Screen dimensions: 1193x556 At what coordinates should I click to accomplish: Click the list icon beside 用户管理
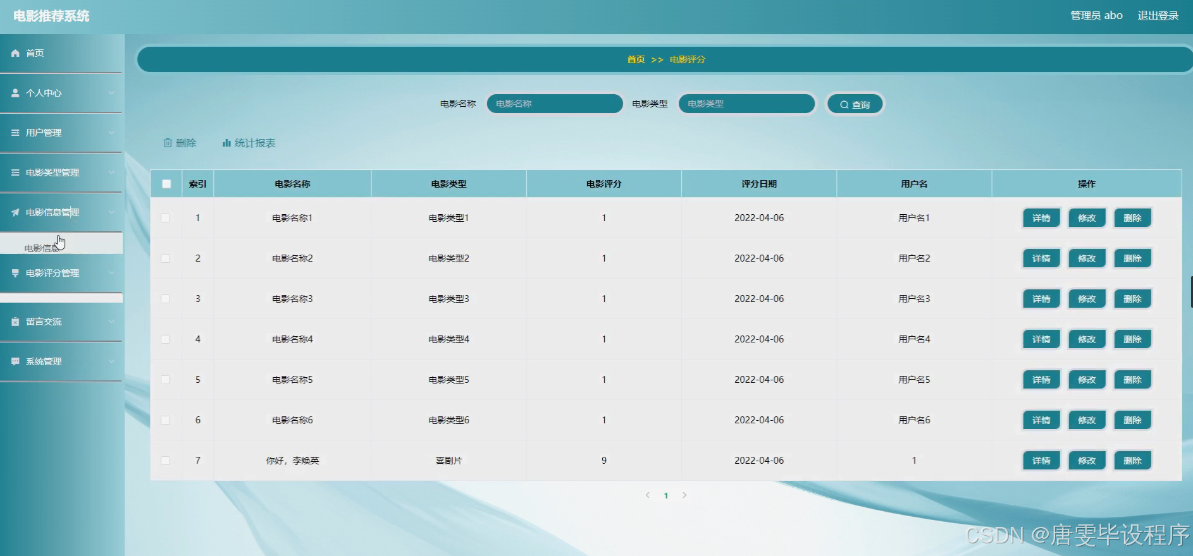pos(15,133)
